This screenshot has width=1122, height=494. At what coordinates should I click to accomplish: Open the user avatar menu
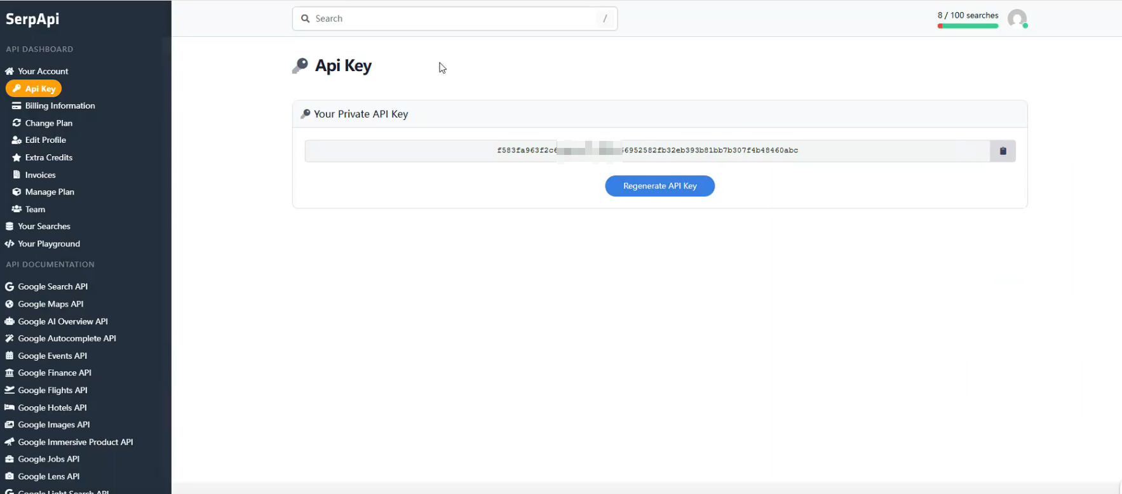1017,19
